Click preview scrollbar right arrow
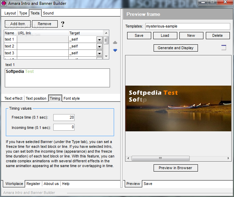The image size is (234, 197). pos(228,158)
